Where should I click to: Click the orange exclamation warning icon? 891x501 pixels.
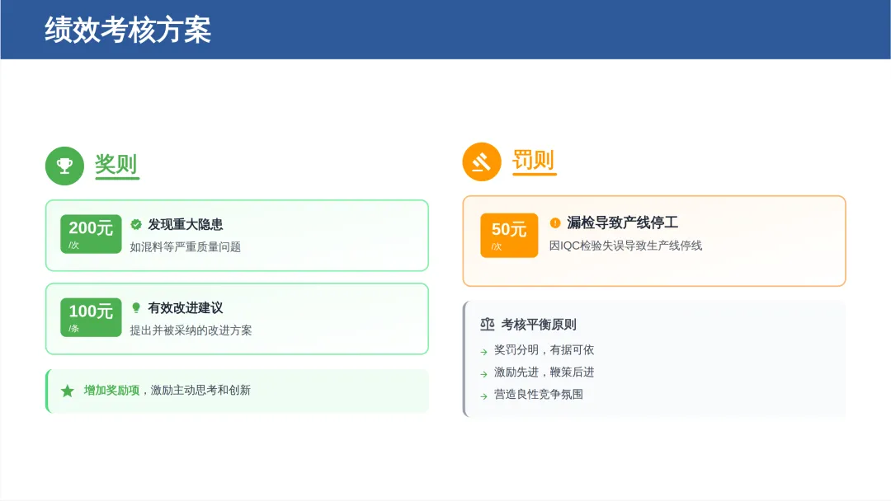555,222
